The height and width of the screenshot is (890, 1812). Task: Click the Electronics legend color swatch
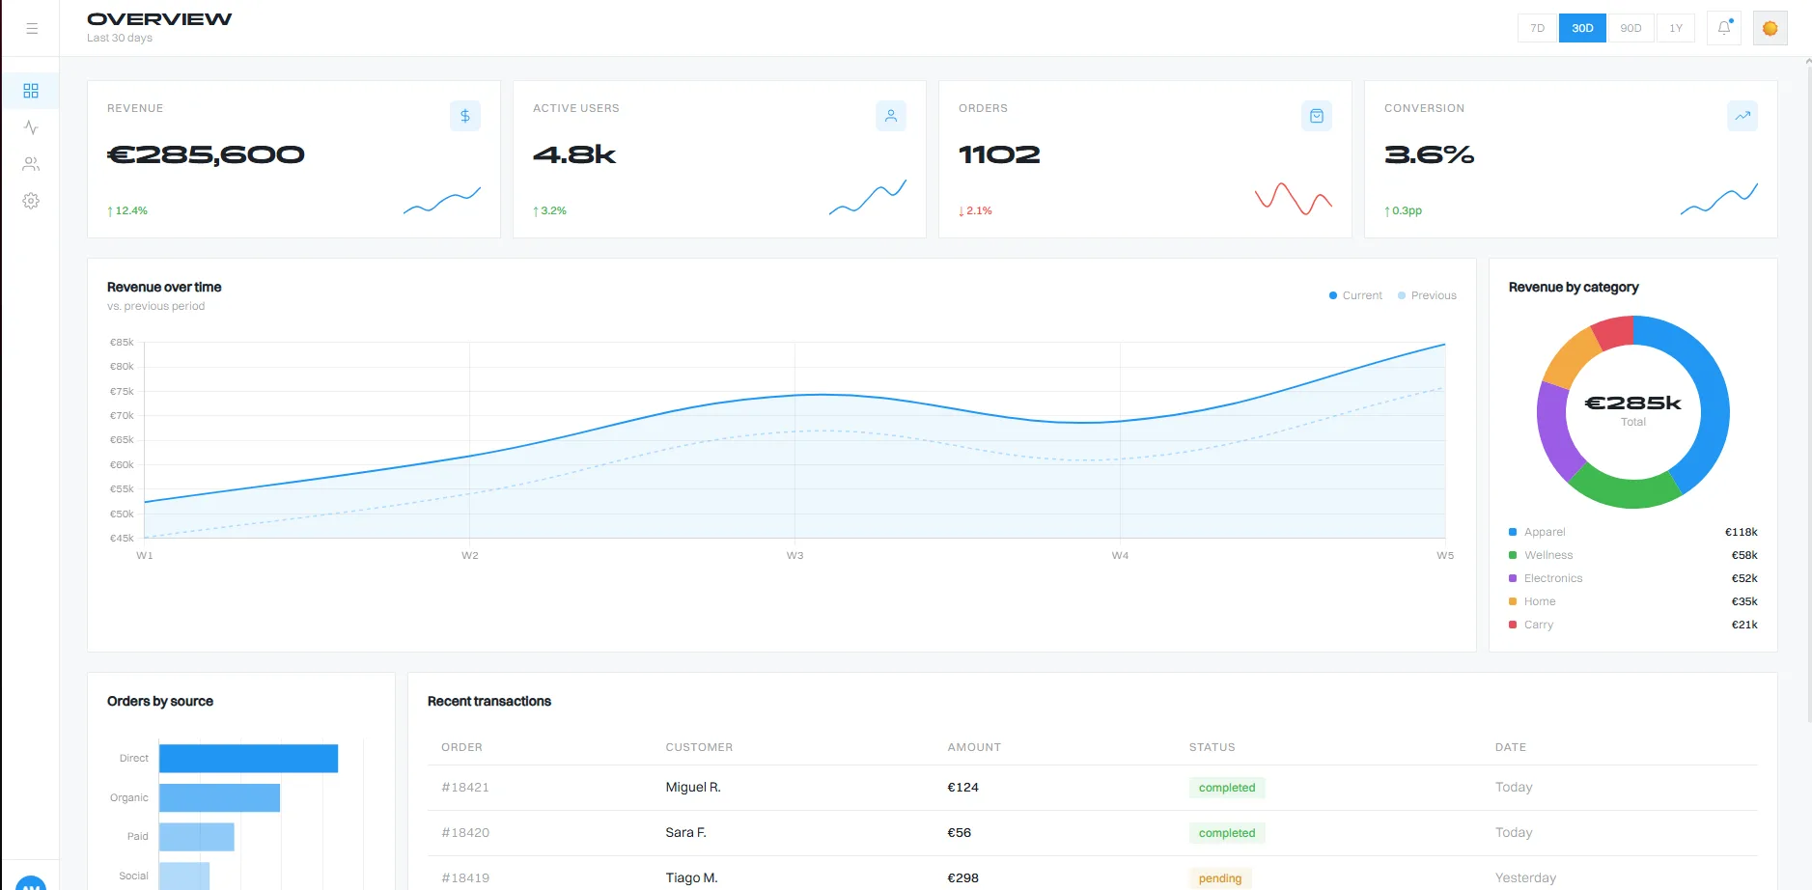pos(1513,578)
